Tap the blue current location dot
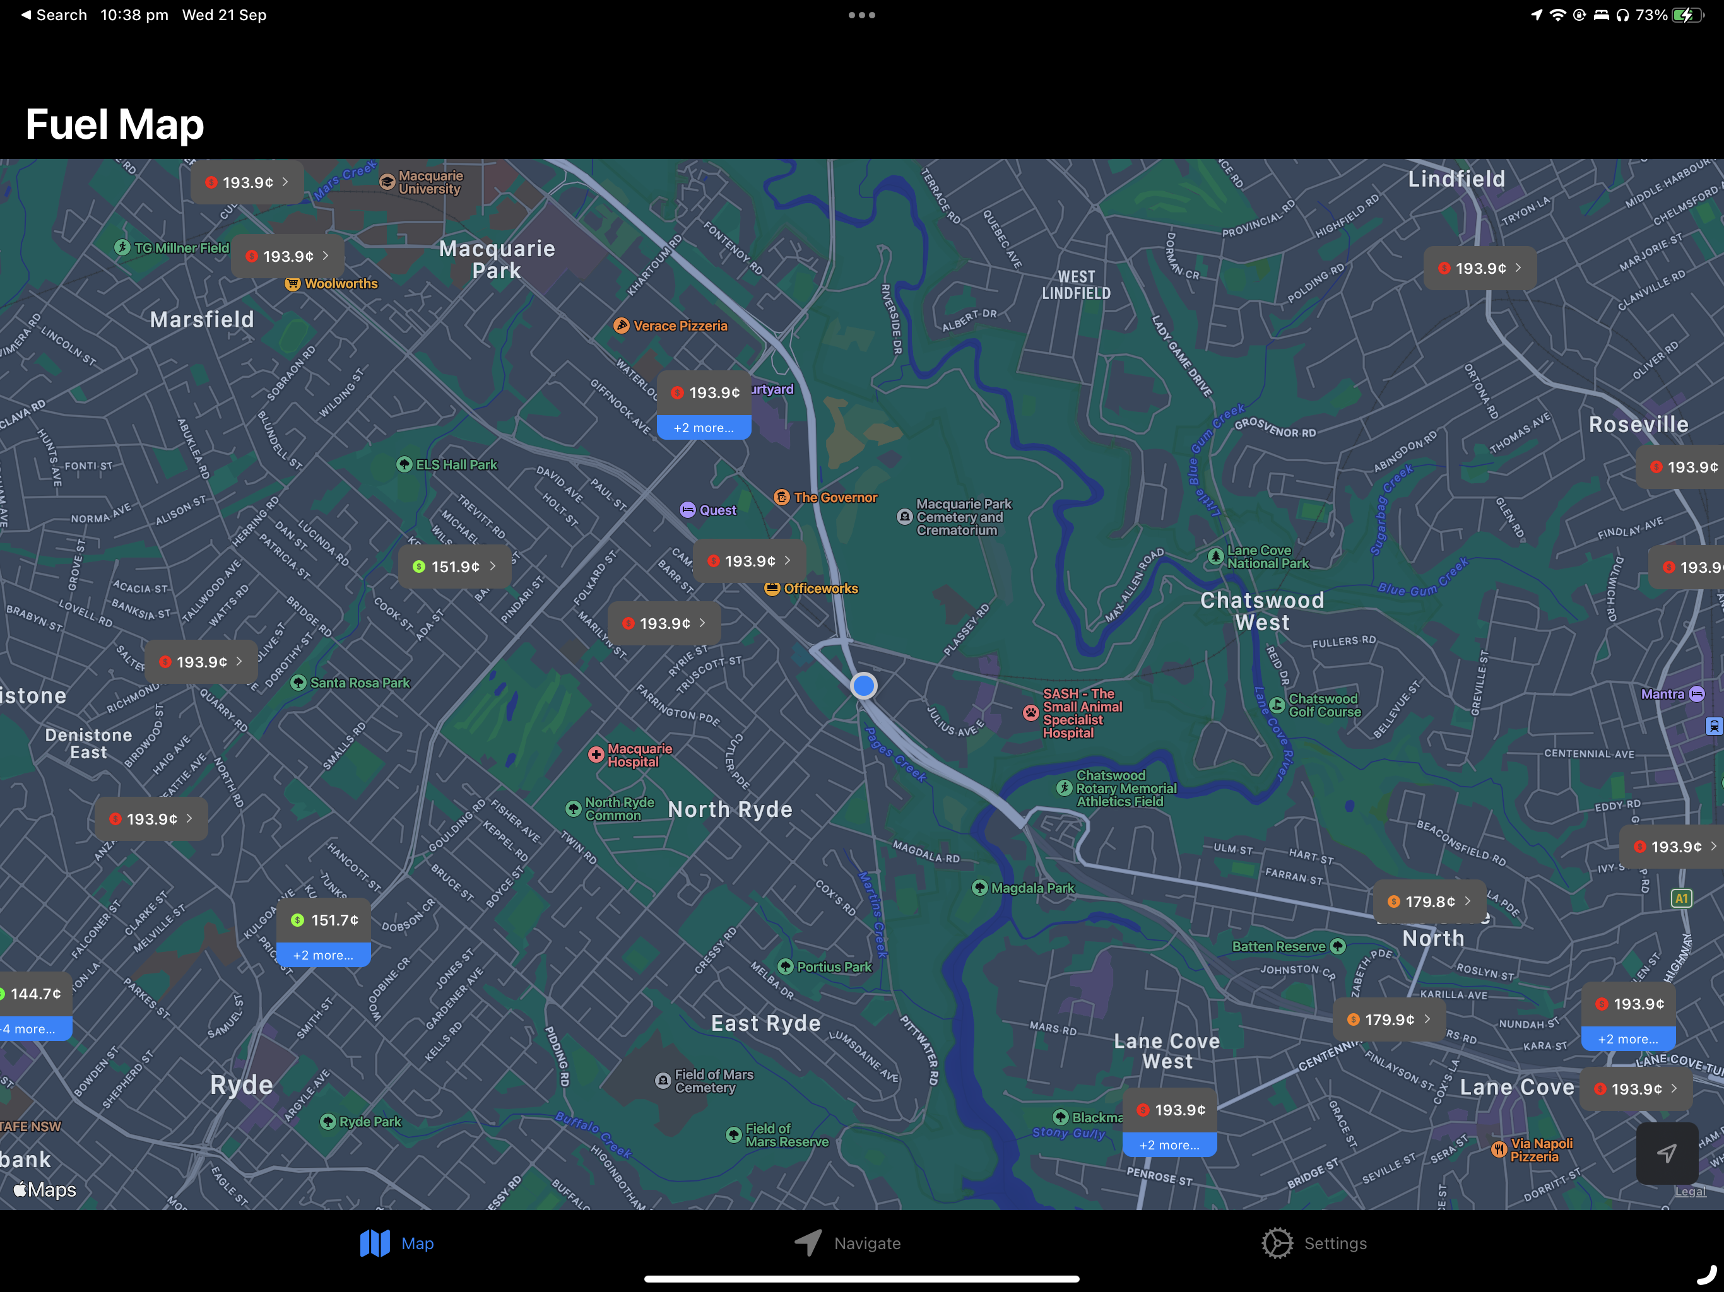The width and height of the screenshot is (1724, 1292). [863, 686]
